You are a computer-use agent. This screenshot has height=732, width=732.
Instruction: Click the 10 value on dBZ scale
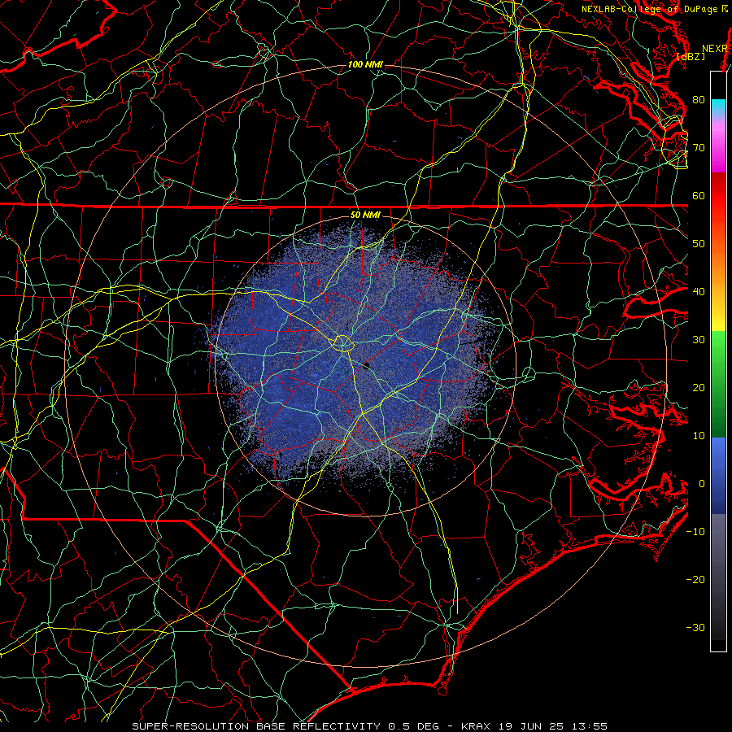coord(699,436)
